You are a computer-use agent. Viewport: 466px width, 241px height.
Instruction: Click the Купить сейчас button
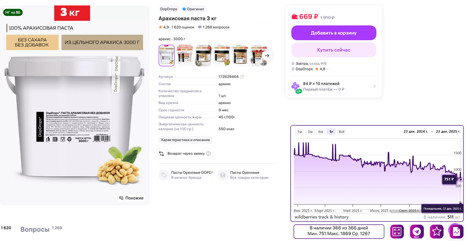click(x=334, y=50)
